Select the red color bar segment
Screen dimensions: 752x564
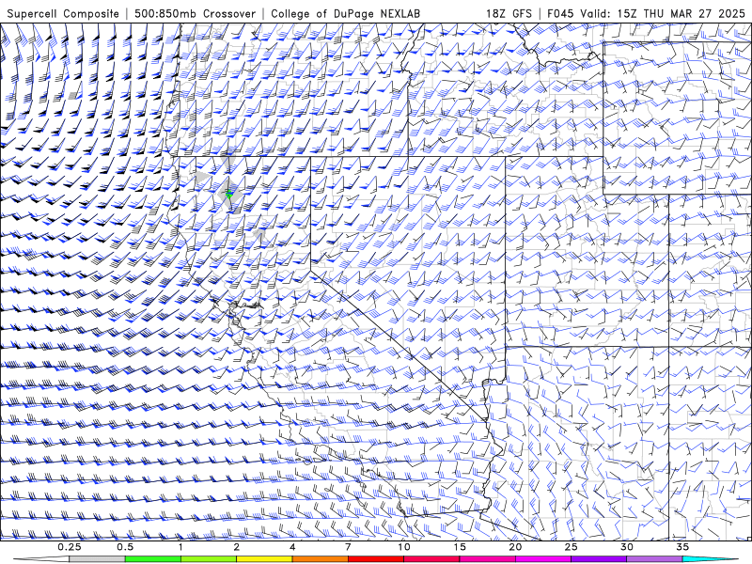point(375,559)
